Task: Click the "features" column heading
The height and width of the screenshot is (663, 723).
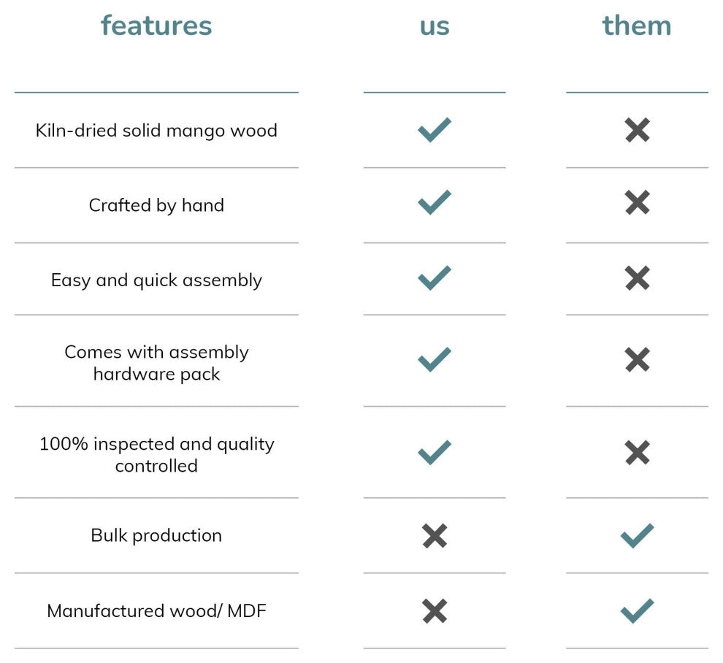Action: click(156, 26)
